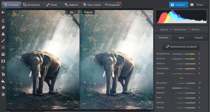Open the Ретушь tab
The image size is (210, 112).
51,5
